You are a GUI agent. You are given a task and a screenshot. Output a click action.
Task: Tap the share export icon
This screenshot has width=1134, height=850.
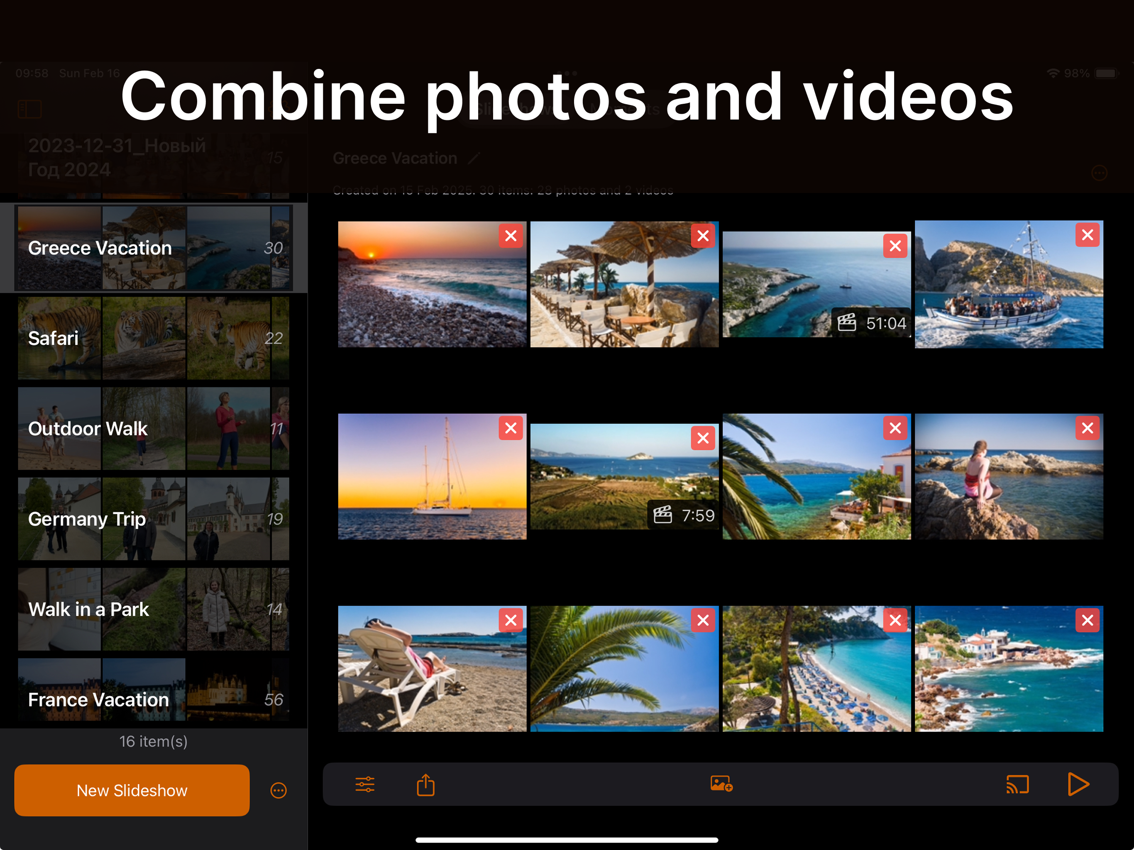pyautogui.click(x=425, y=784)
